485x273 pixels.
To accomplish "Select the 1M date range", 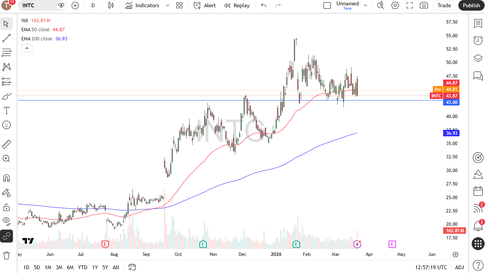I will click(x=48, y=267).
